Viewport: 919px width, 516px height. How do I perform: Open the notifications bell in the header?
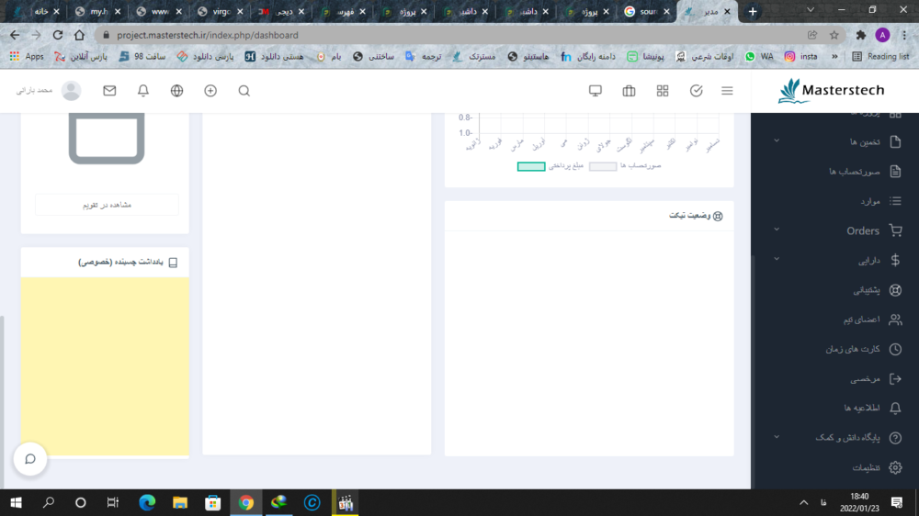click(143, 91)
